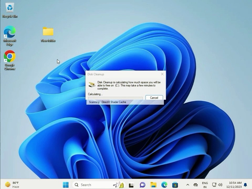This screenshot has height=189, width=252.
Task: Select the Google Chrome desktop shortcut
Action: click(10, 60)
